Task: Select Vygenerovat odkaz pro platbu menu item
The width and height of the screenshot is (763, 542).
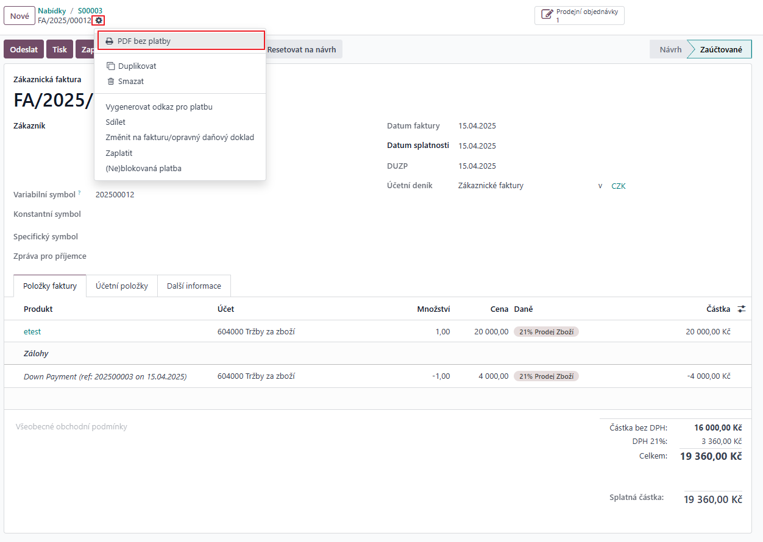Action: click(x=159, y=107)
